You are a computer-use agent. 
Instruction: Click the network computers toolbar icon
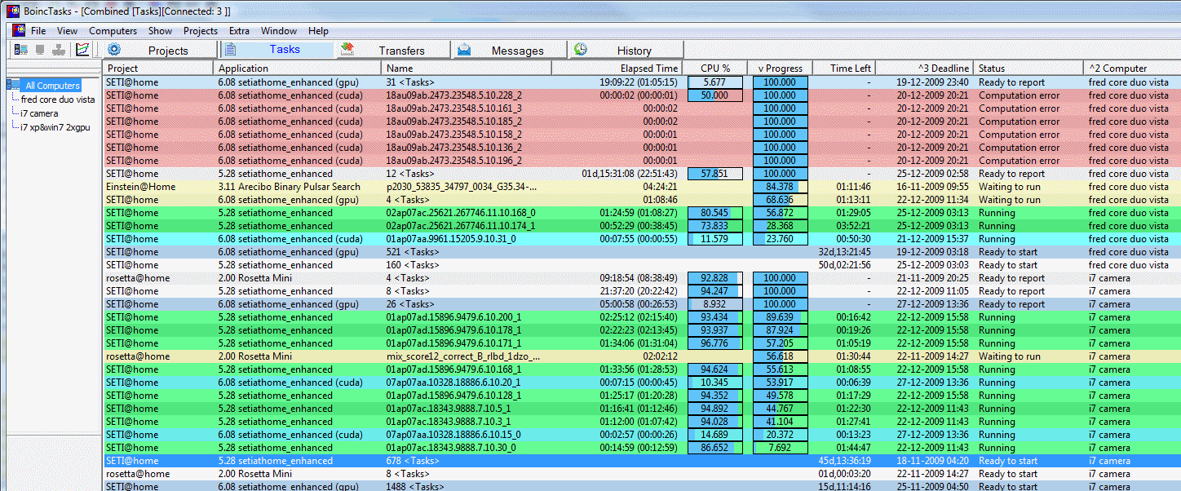(59, 50)
